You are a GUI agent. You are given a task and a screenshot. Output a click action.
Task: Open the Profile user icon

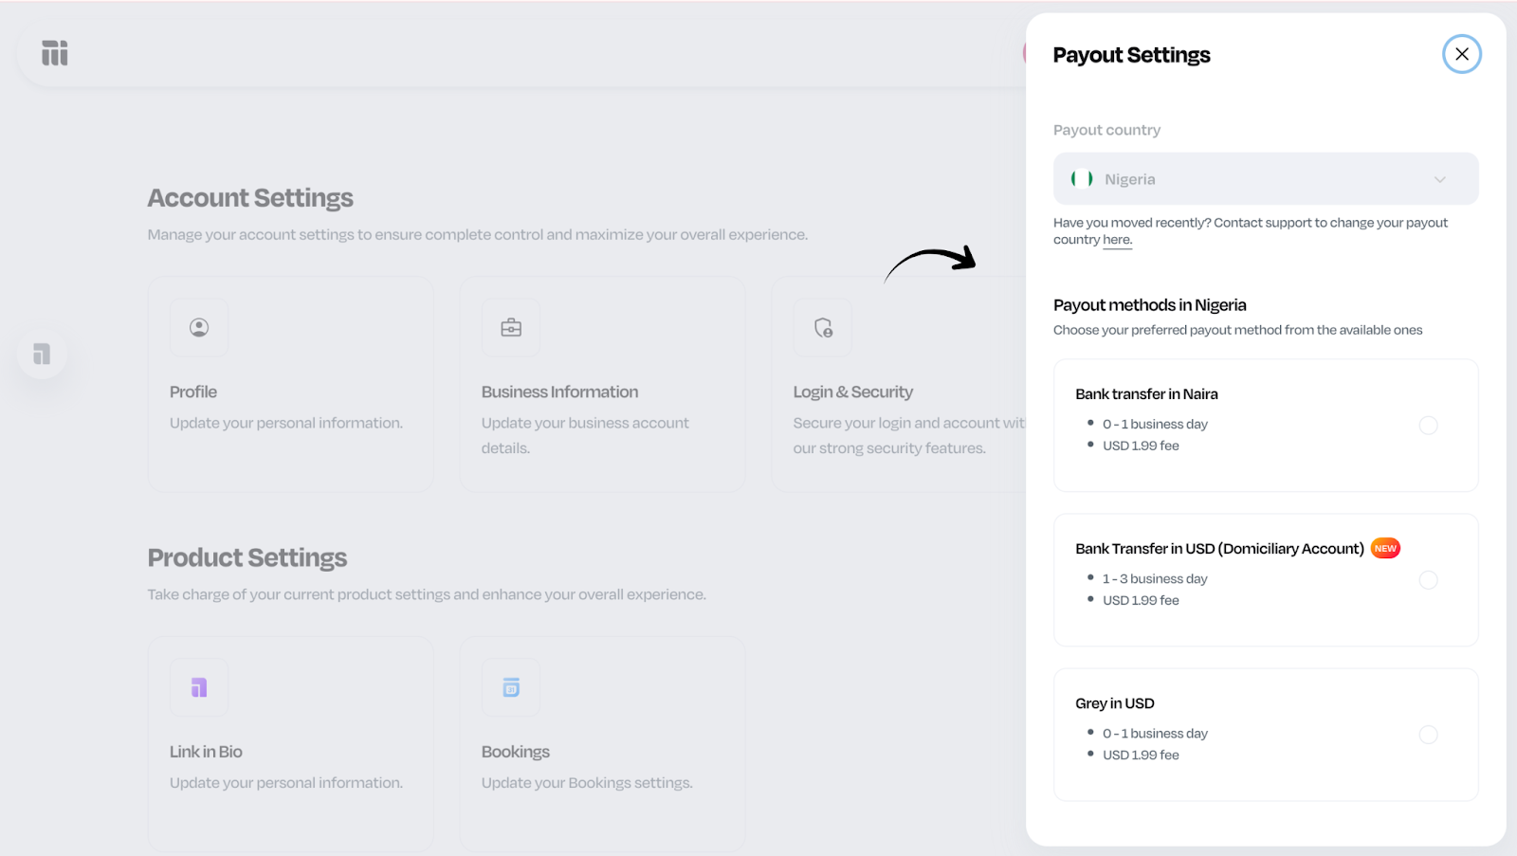coord(199,328)
